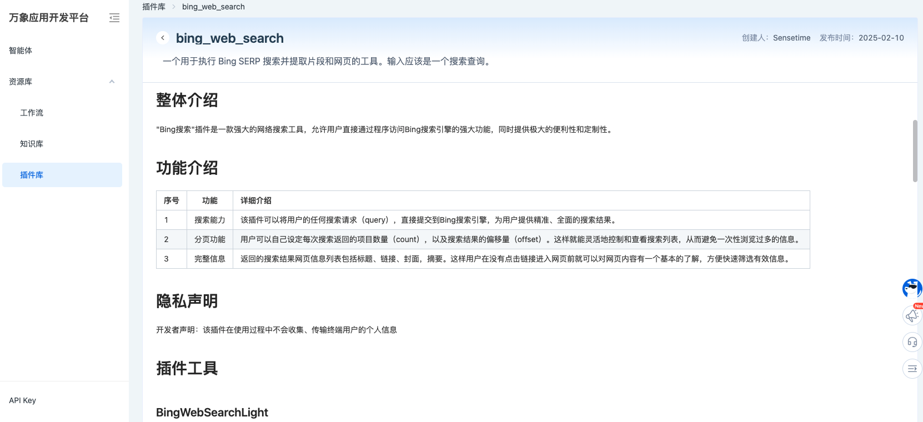Open the customer support headset icon
The image size is (923, 422).
pyautogui.click(x=912, y=342)
